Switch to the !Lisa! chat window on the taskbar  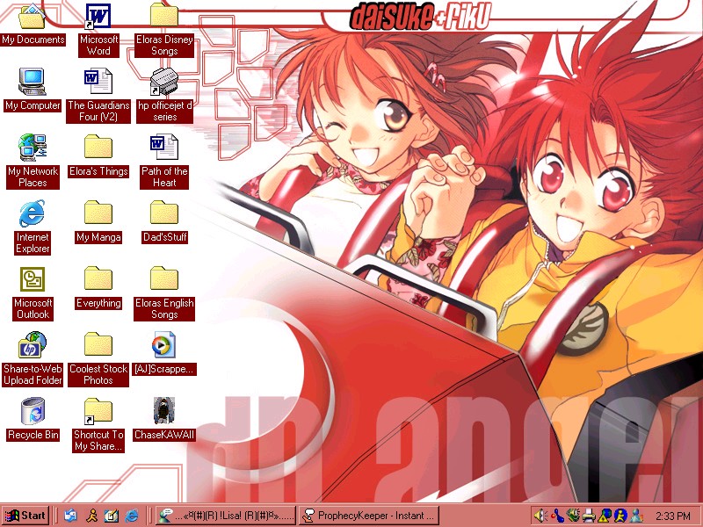pos(226,516)
